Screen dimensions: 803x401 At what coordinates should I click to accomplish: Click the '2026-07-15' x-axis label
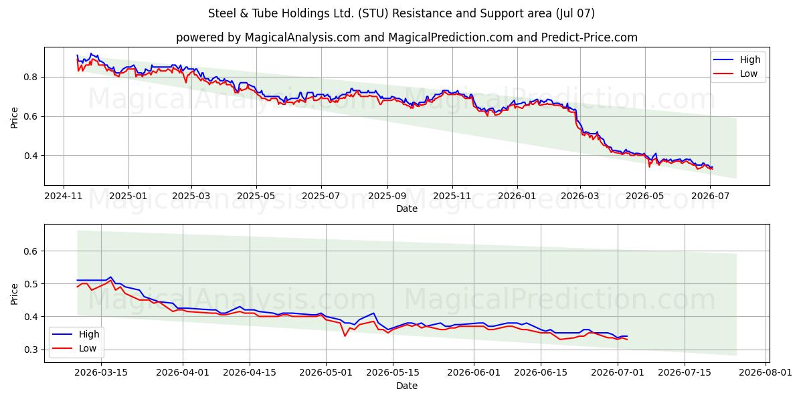pyautogui.click(x=685, y=374)
